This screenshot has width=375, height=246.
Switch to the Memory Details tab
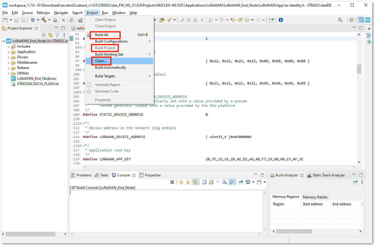pyautogui.click(x=315, y=197)
